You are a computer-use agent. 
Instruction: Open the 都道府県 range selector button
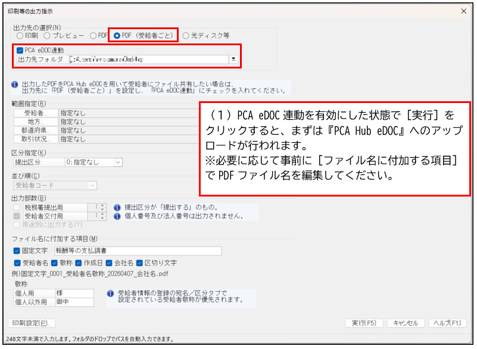36,130
